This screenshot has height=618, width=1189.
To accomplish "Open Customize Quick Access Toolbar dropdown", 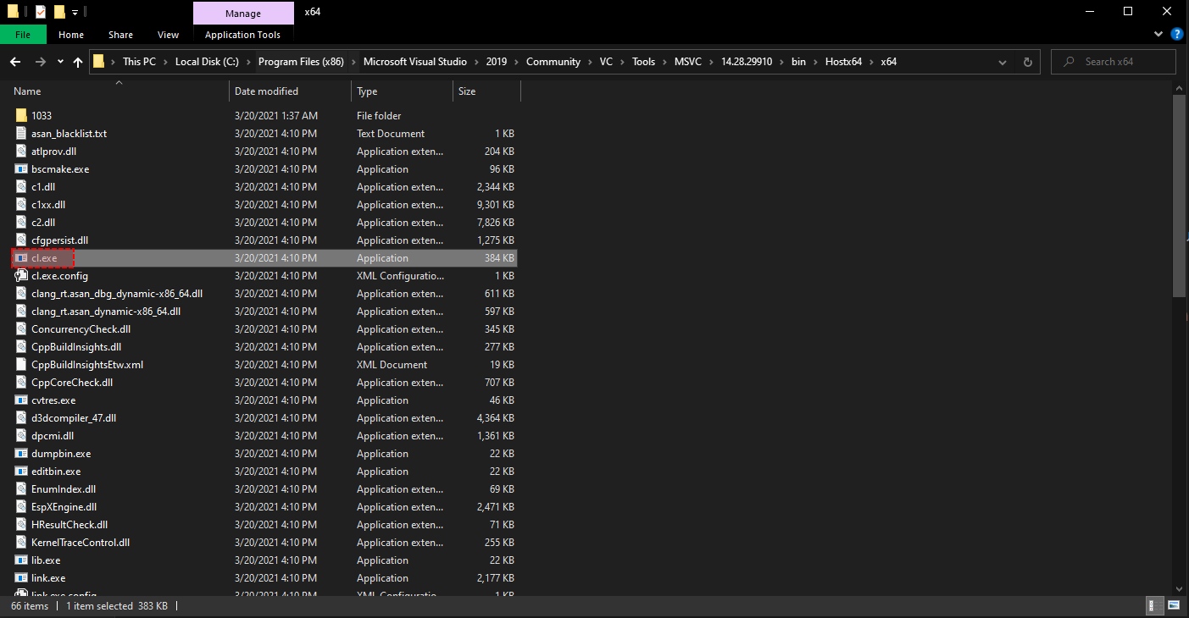I will tap(75, 12).
